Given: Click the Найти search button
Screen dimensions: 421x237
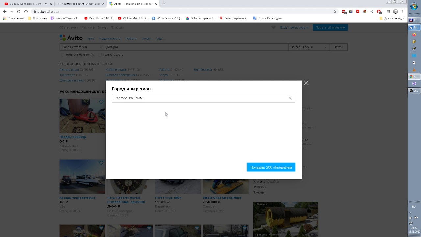Looking at the screenshot, I should pos(338,47).
